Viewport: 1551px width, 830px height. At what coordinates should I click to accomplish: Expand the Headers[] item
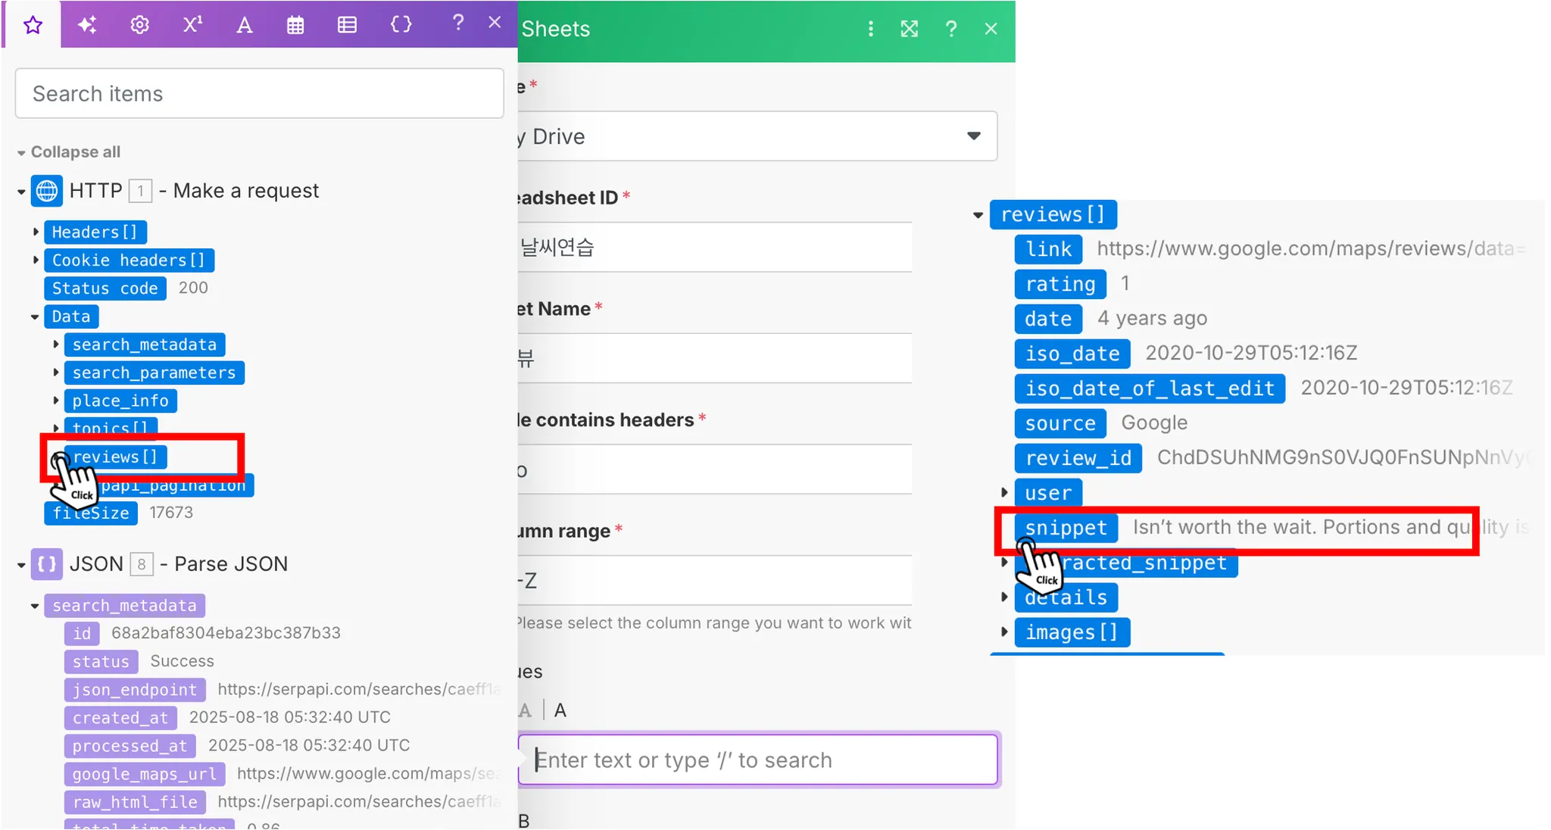[x=36, y=232]
